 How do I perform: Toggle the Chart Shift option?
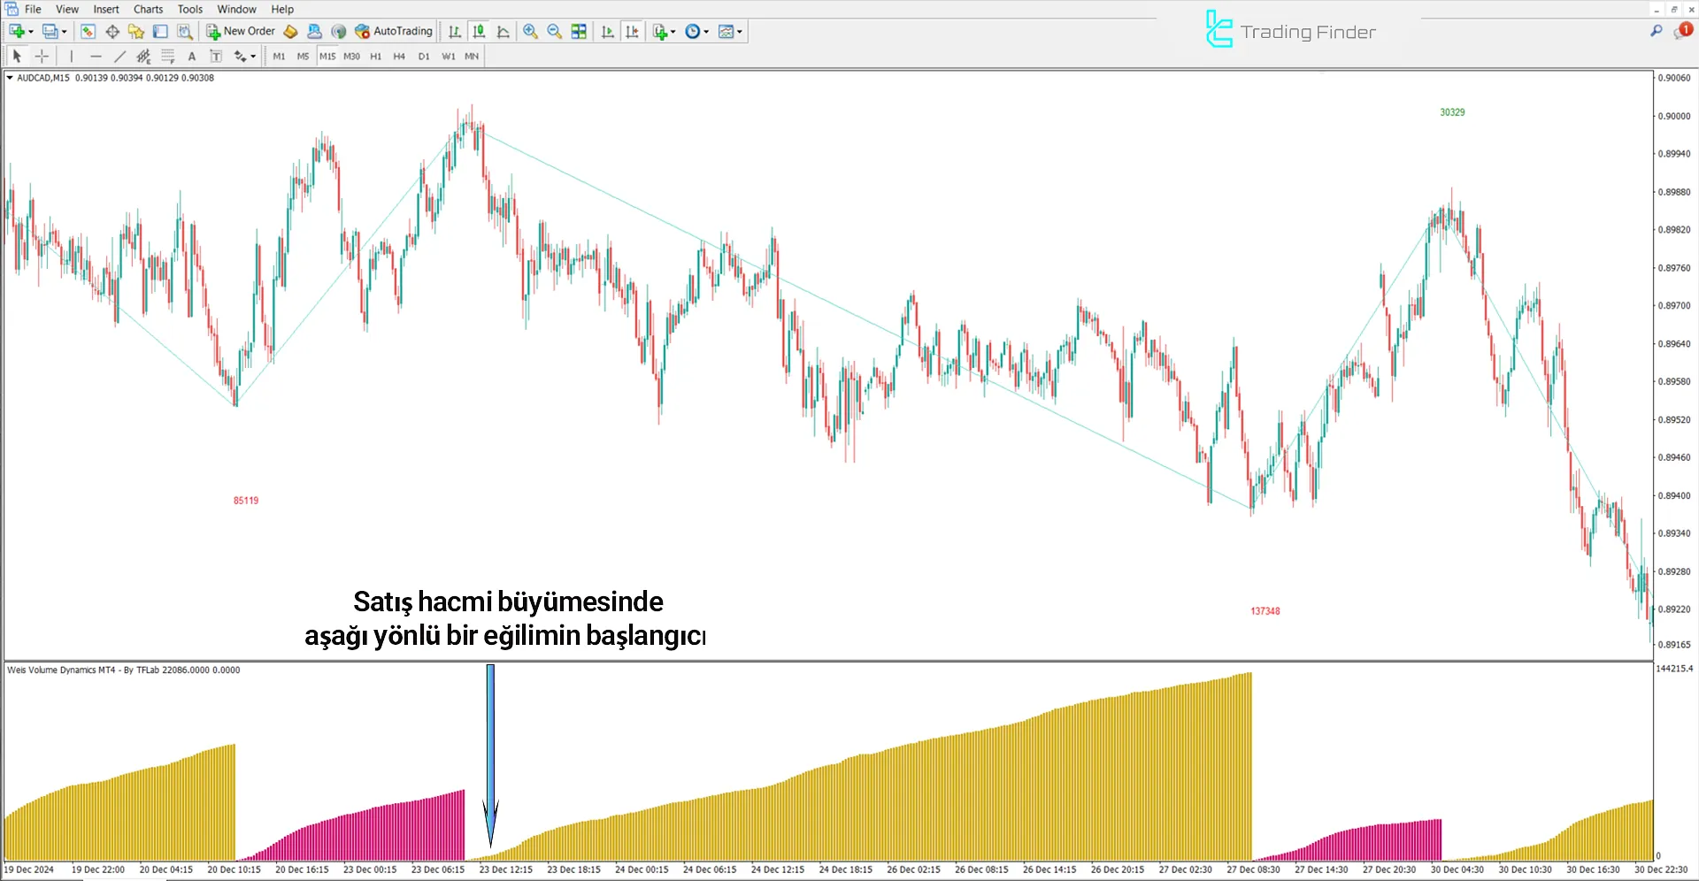pyautogui.click(x=632, y=32)
